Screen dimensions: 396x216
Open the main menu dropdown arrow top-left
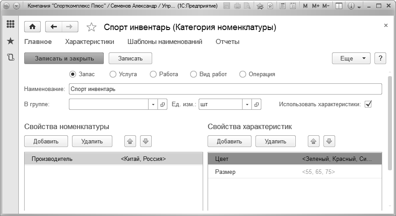(x=17, y=6)
